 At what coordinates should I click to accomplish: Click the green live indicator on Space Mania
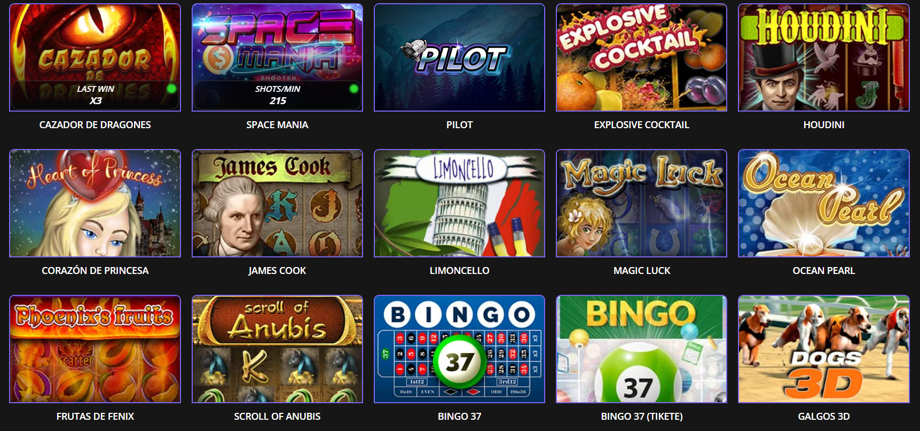(x=353, y=89)
